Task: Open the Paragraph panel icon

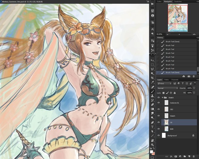Action: [152, 34]
